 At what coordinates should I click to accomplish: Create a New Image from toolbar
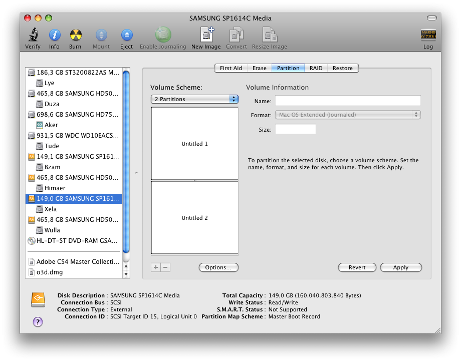(207, 35)
